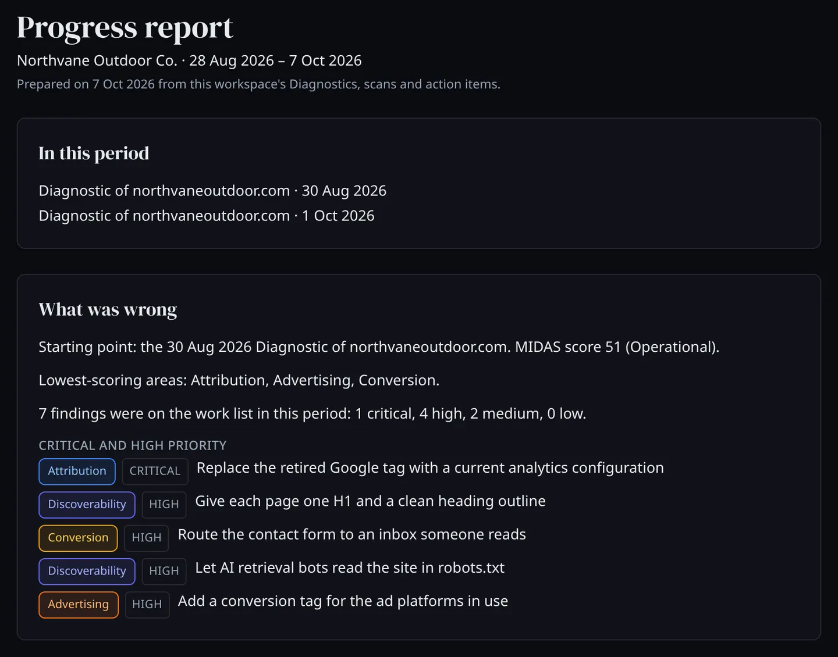
Task: Click the 'What was wrong' heading
Action: [108, 309]
